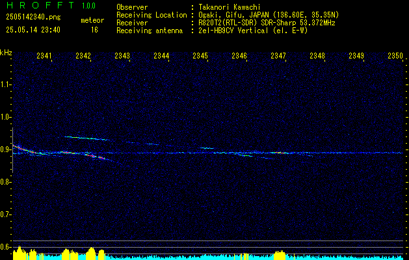Click time axis marker 2348
Viewport: 409px width, 260px height.
tap(317, 56)
